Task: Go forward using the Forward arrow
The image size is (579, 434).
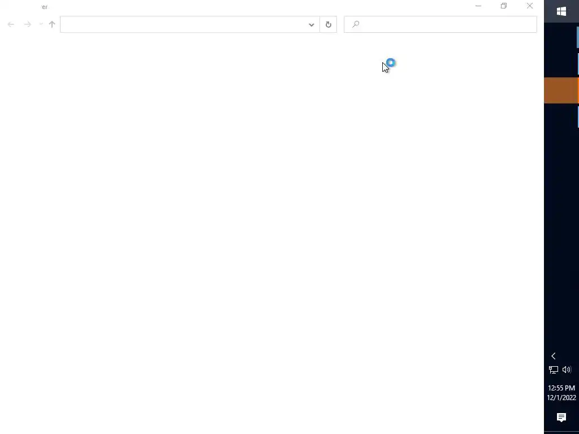Action: [27, 24]
